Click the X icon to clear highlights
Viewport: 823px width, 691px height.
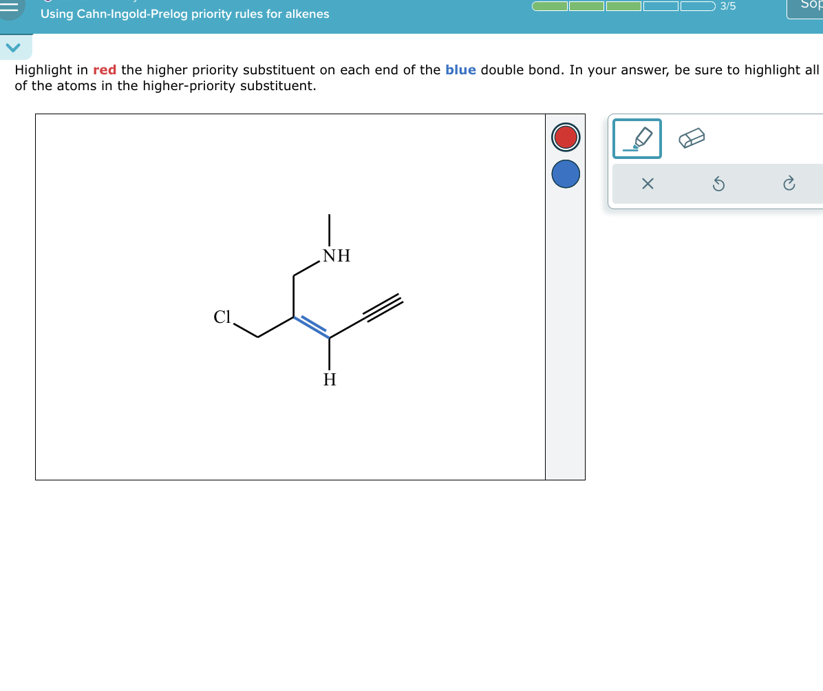tap(648, 184)
